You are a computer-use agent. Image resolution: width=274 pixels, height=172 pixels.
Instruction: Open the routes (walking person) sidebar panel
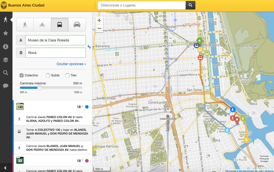click(x=5, y=19)
